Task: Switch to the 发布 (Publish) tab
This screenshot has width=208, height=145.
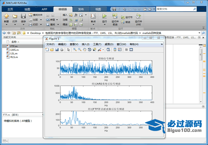Action: (81, 9)
